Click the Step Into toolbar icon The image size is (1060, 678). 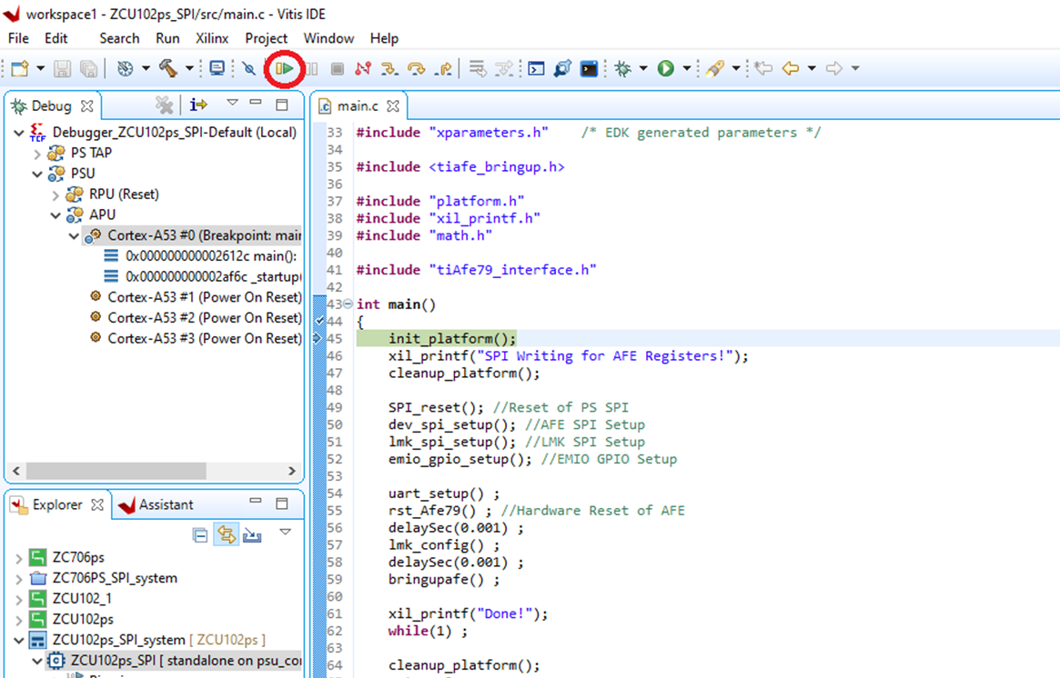tap(389, 68)
